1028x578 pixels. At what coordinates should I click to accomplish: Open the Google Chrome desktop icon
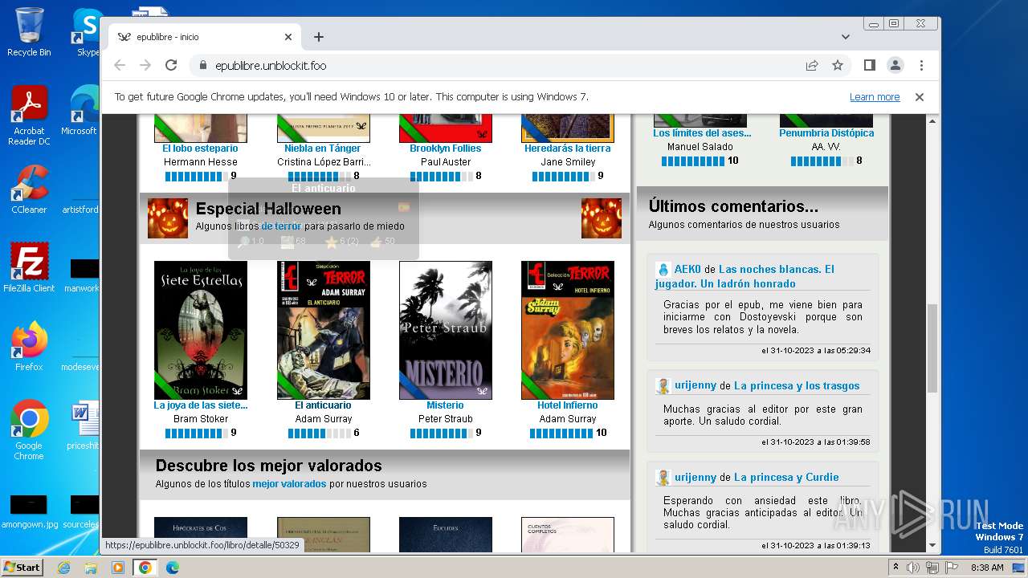click(x=29, y=430)
